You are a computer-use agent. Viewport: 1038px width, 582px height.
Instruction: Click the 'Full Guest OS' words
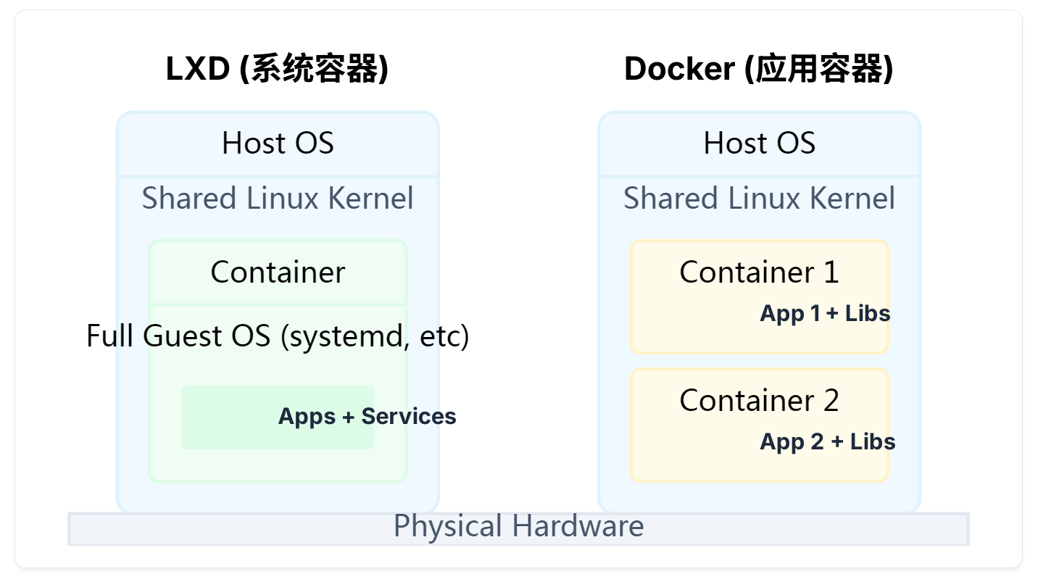(x=179, y=336)
